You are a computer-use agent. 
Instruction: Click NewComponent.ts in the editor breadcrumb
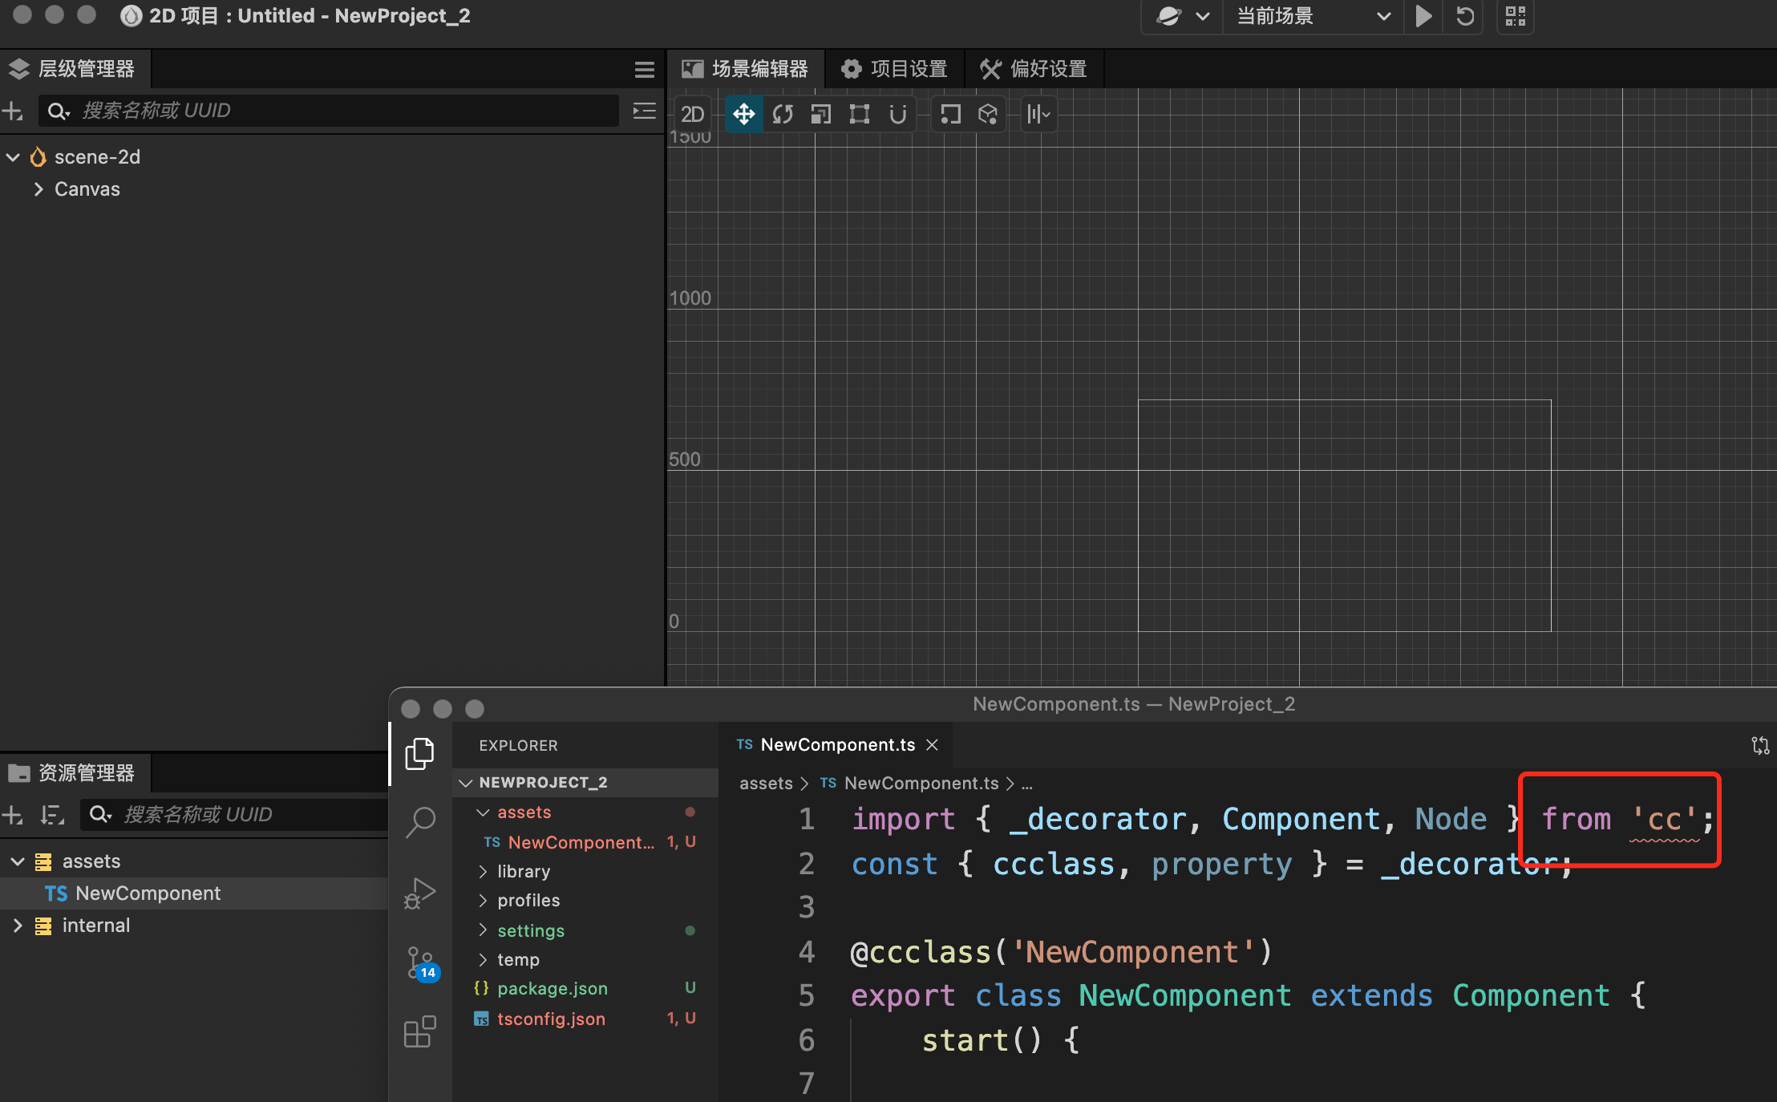point(921,784)
